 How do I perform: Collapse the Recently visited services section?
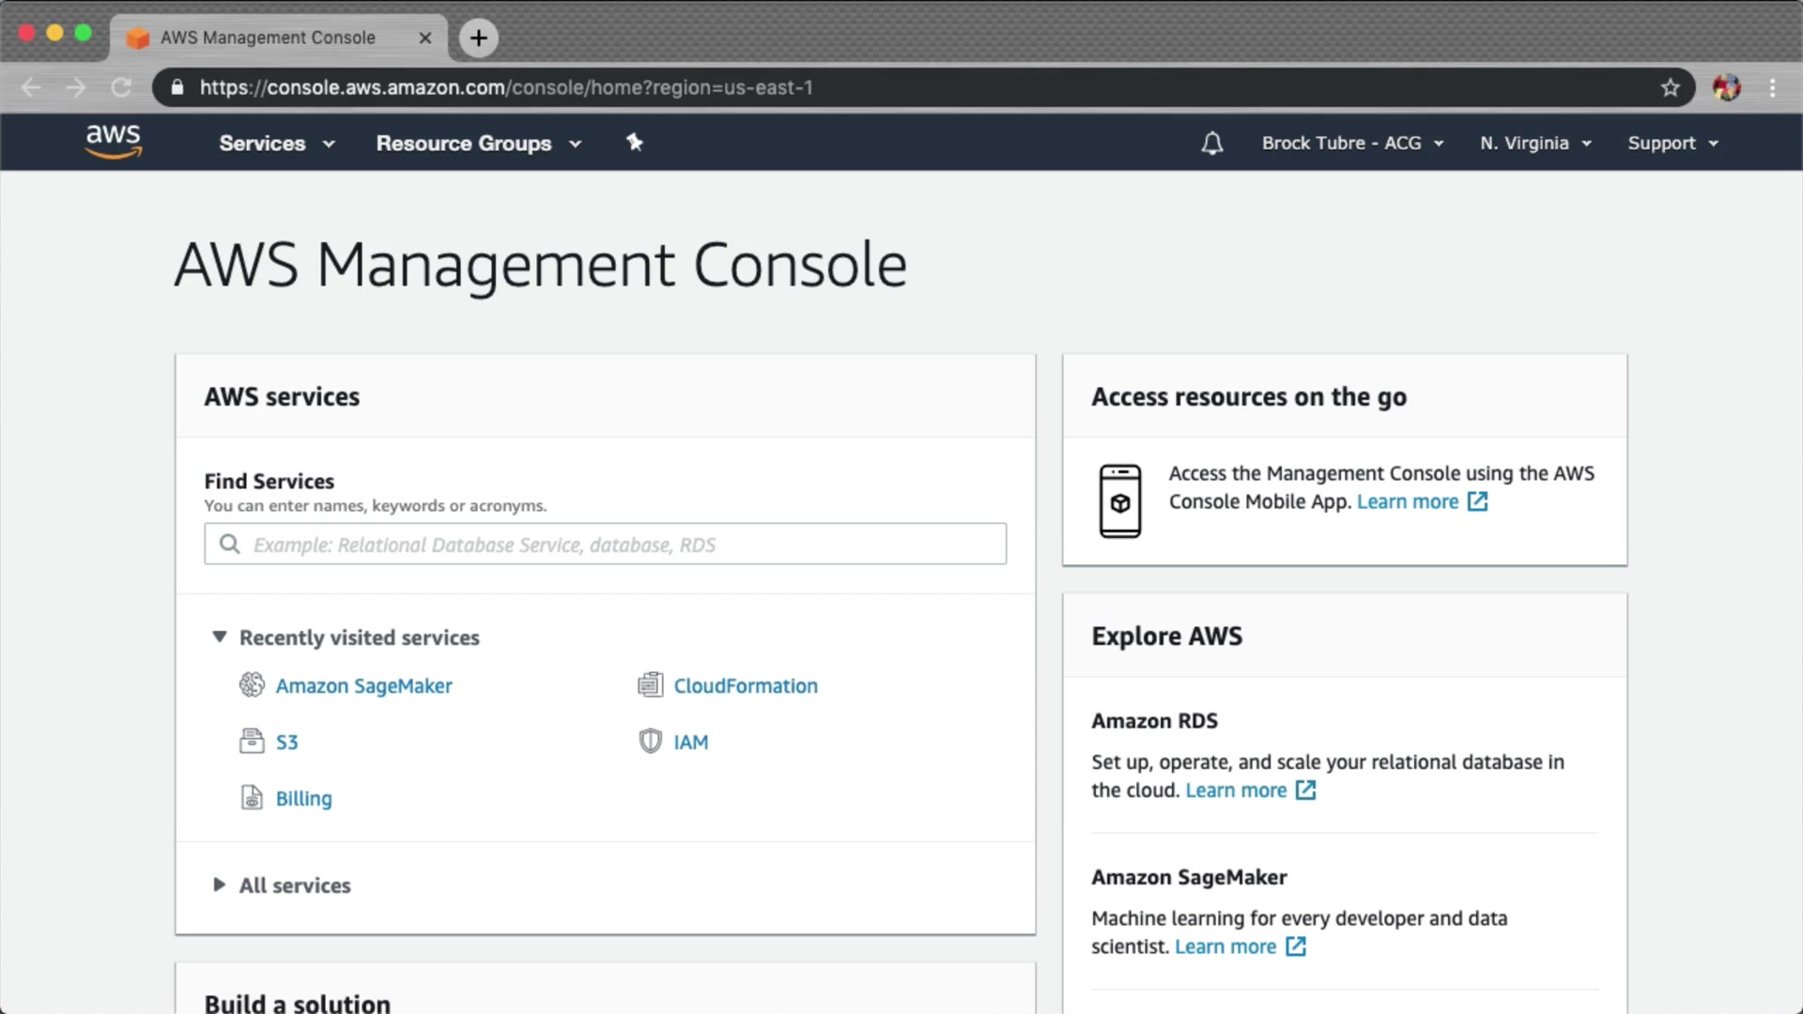(x=220, y=637)
